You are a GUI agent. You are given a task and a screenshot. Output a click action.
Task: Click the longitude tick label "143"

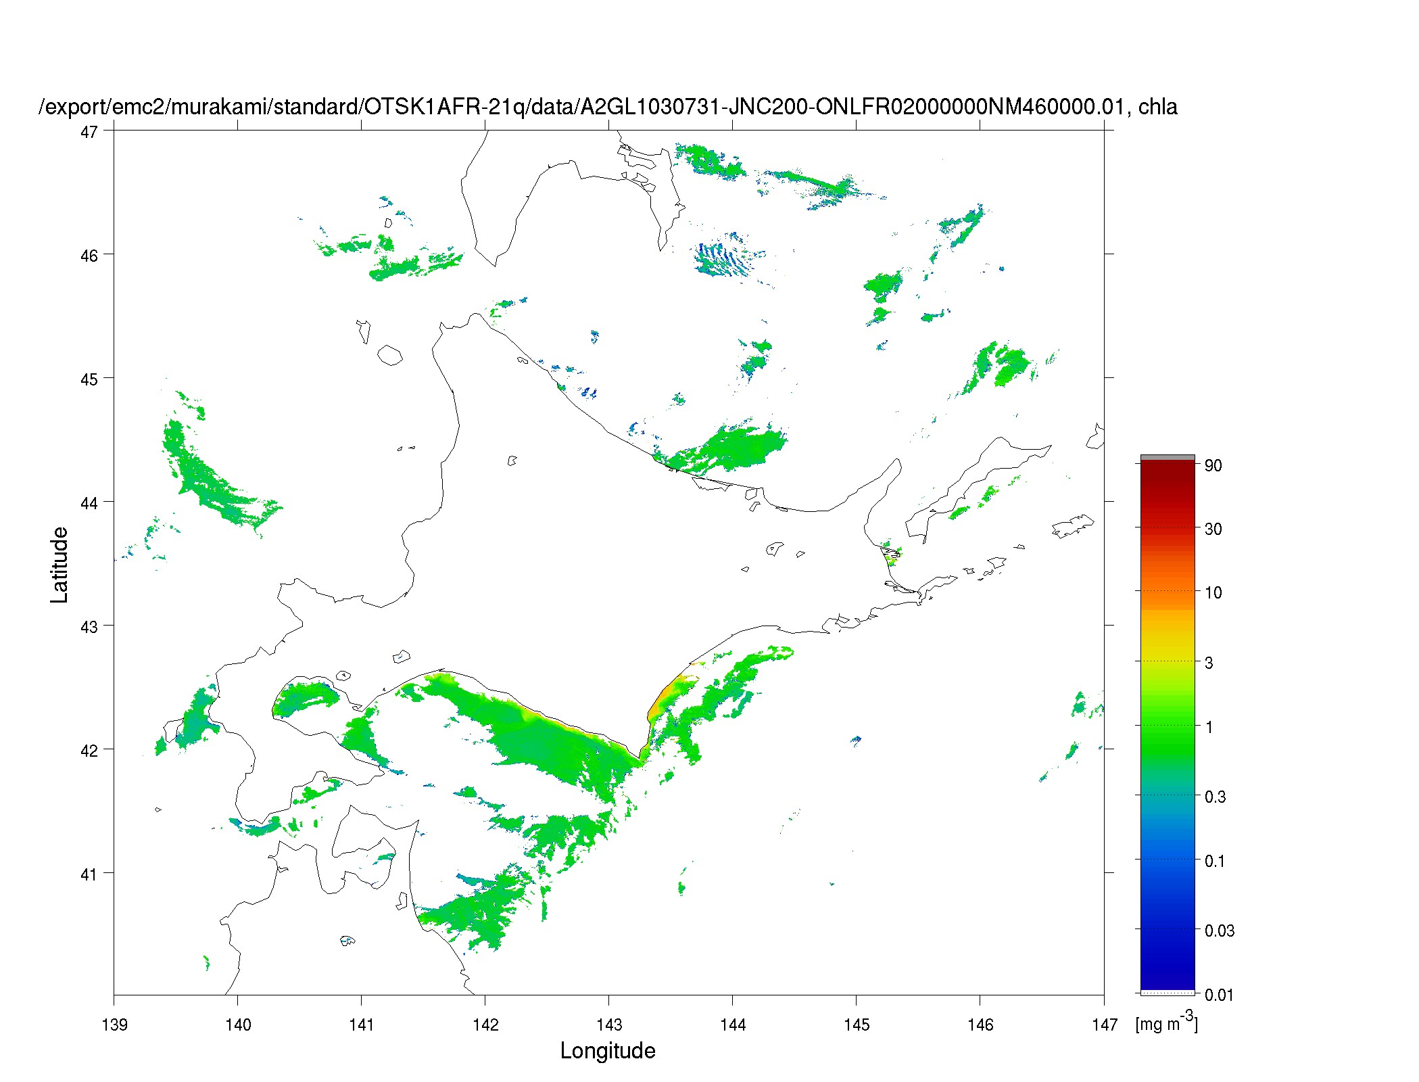[609, 1025]
